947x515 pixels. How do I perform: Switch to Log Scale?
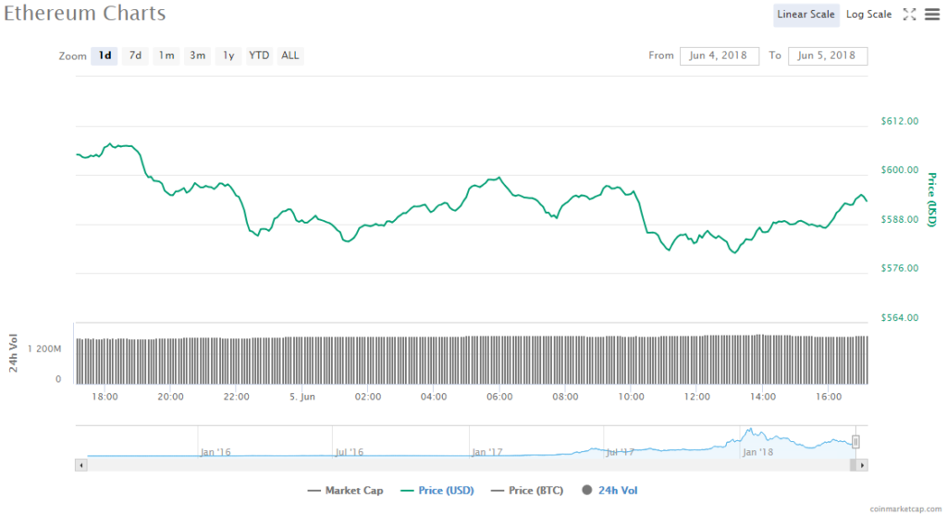point(868,14)
